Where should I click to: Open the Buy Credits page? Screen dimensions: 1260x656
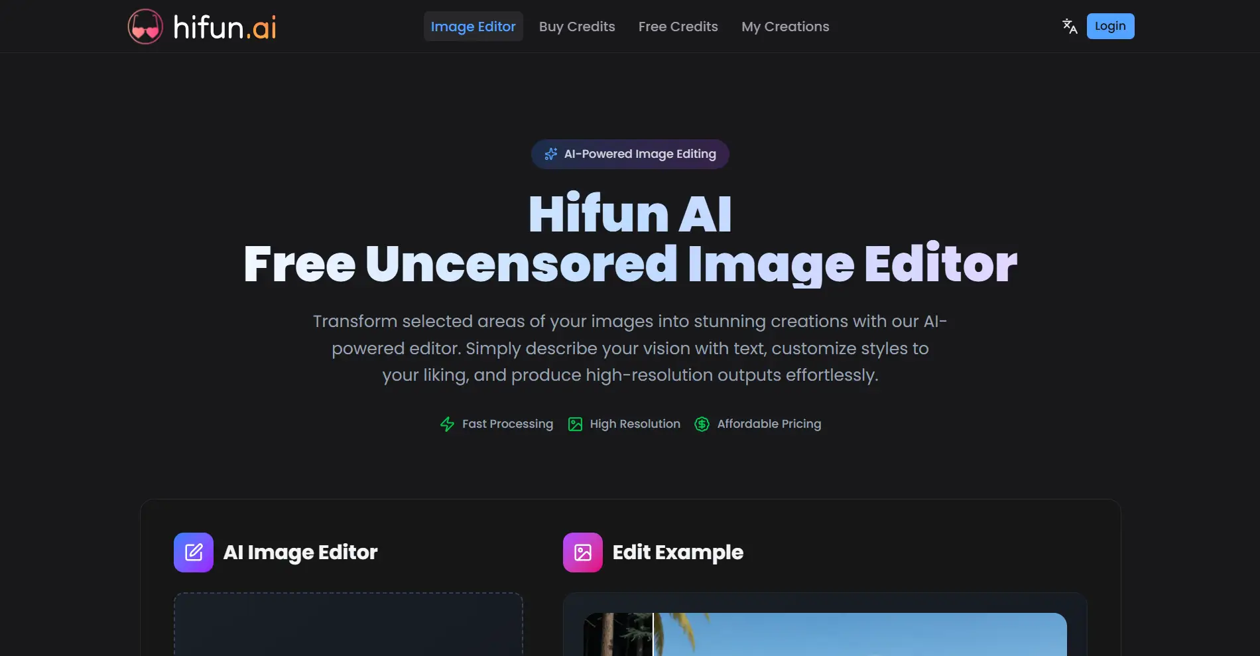tap(576, 27)
